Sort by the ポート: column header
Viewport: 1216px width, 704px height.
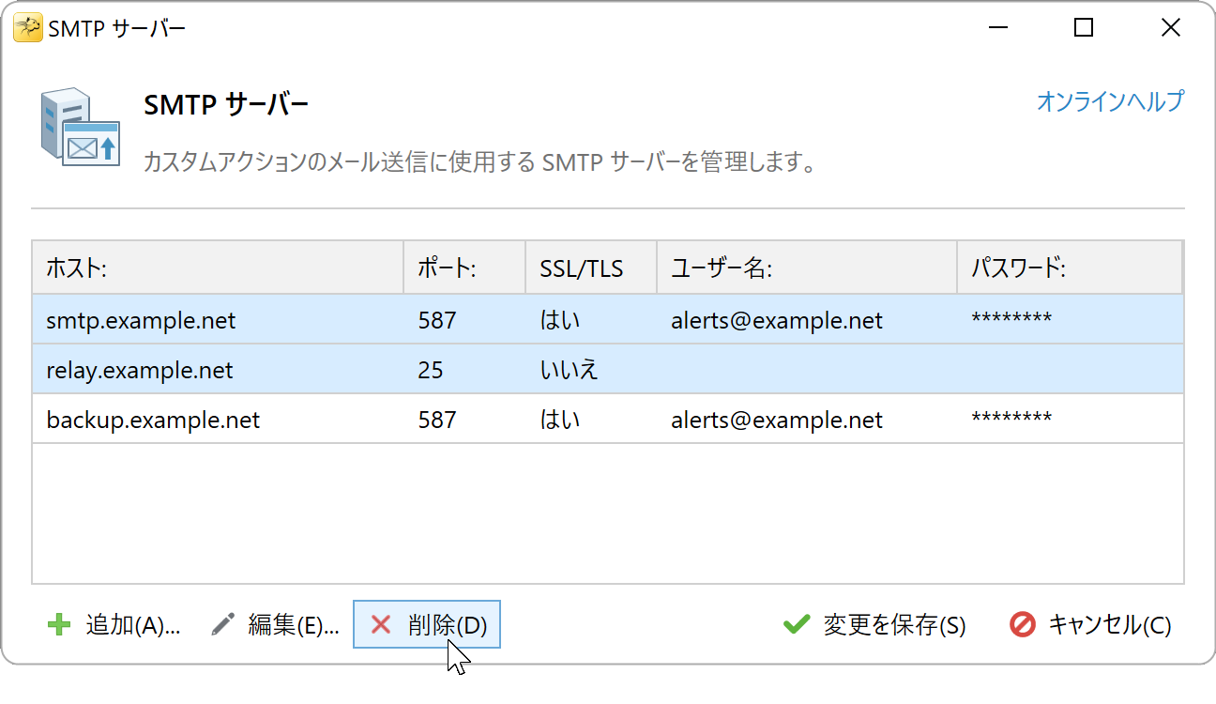click(464, 268)
